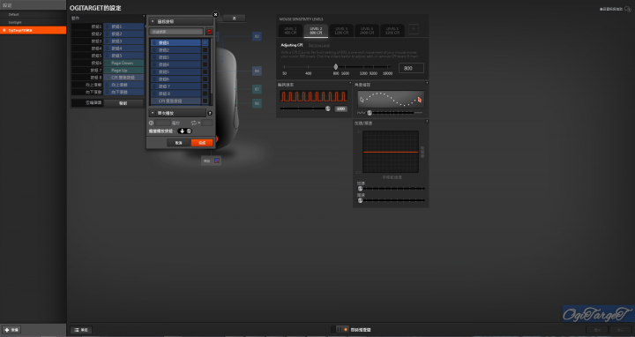Add a new CPI level with the plus icon
Viewport: 635px width, 337px height.
(413, 29)
